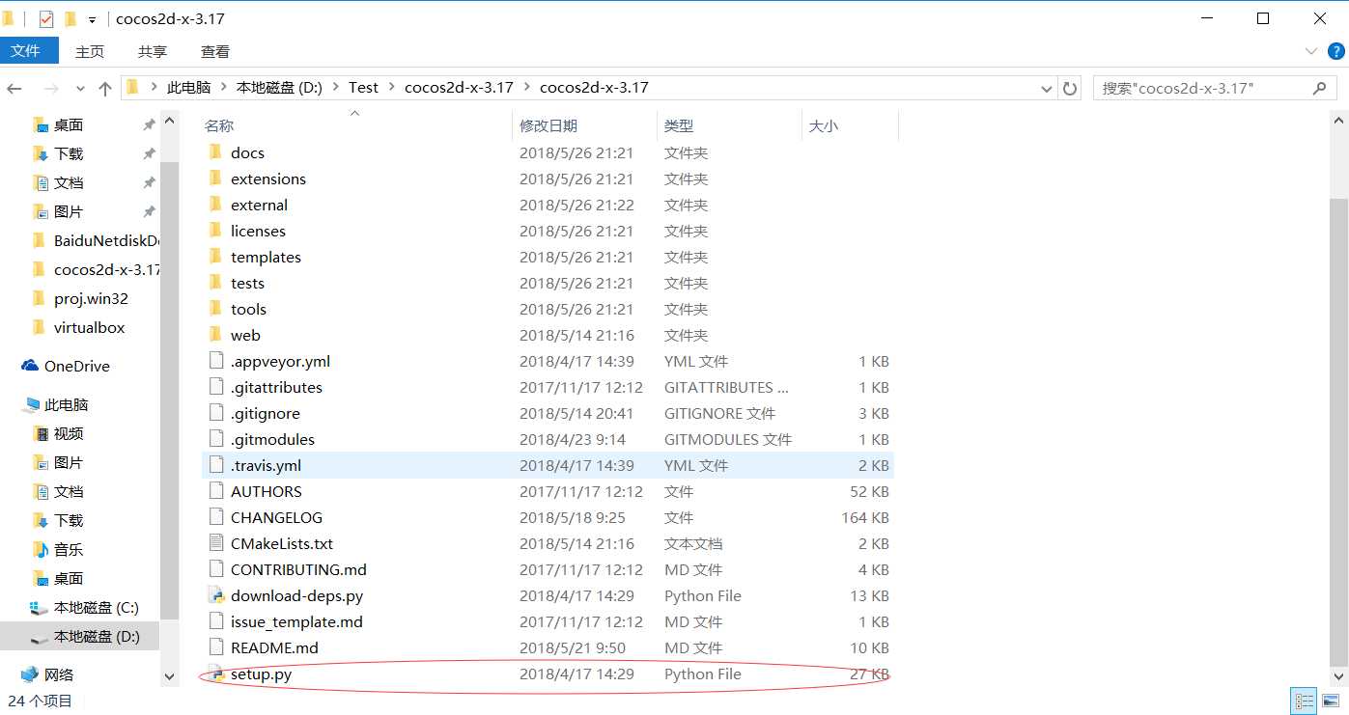
Task: Switch to the 查看 tab
Action: tap(215, 51)
